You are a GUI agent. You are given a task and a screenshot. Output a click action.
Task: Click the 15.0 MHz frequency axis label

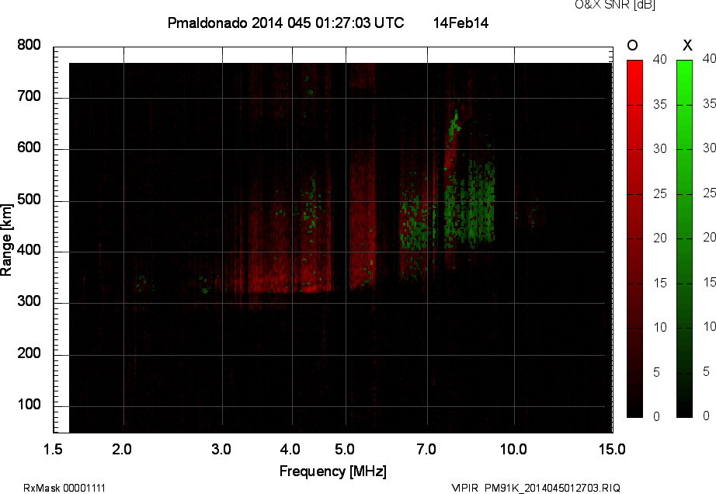(x=612, y=450)
